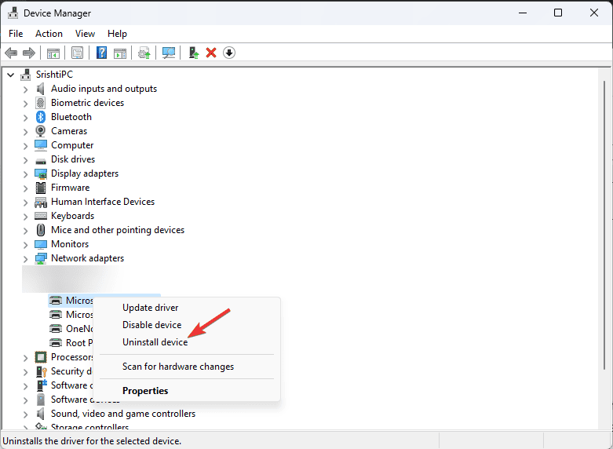Click the Mice and other pointing devices icon
Screen dimensions: 613x449
41,230
